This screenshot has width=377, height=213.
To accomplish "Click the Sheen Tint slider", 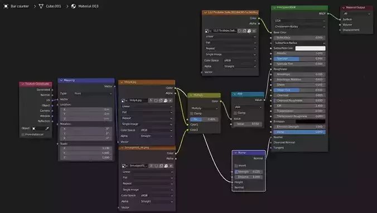I will coord(299,90).
